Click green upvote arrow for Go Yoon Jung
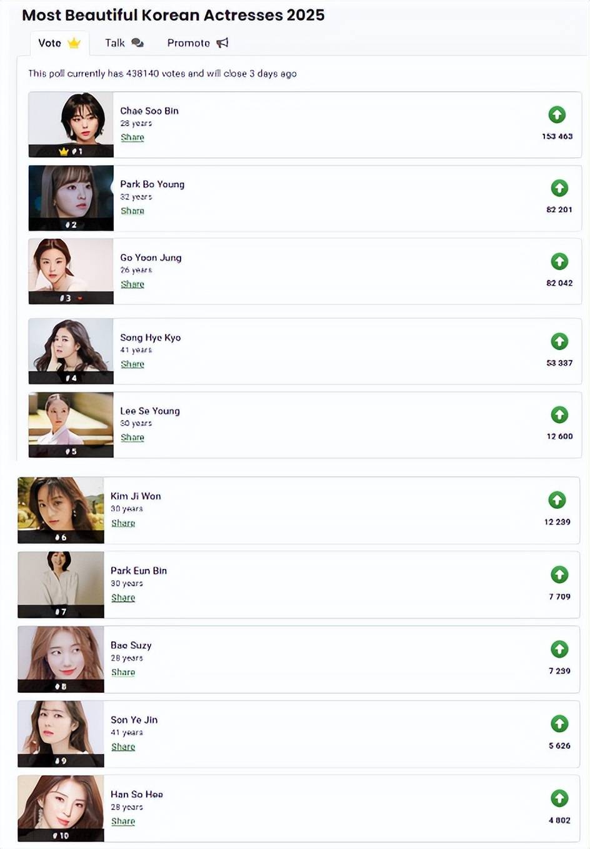This screenshot has width=590, height=849. 559,261
